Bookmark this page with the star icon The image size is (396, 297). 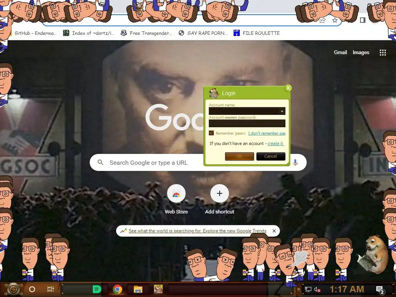[335, 20]
